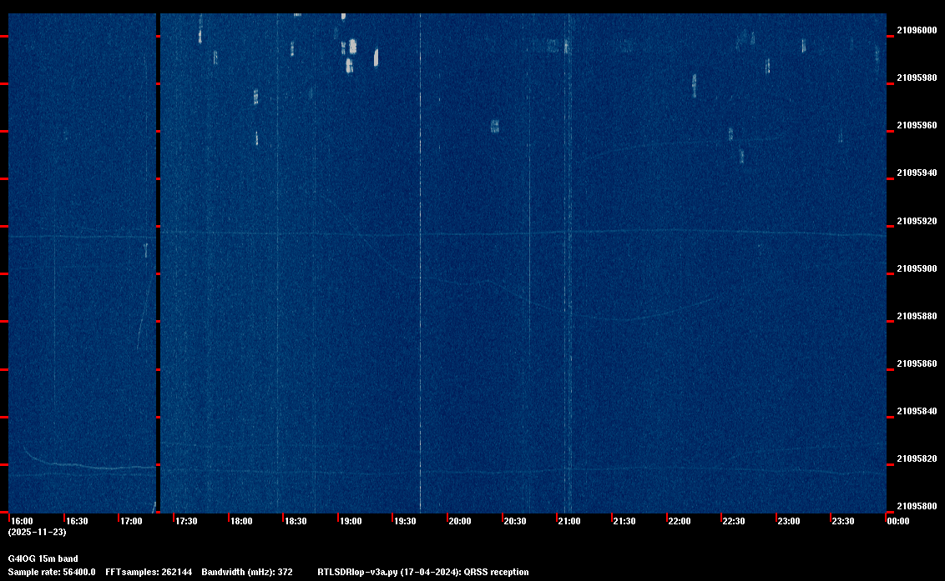Click the 22:30 time axis label
945x581 pixels.
(734, 521)
